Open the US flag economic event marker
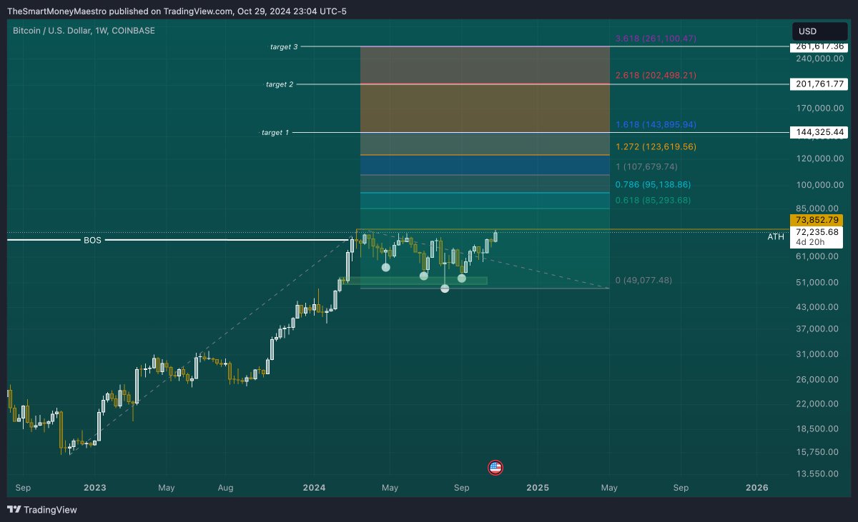Viewport: 858px width, 522px height. pyautogui.click(x=495, y=468)
